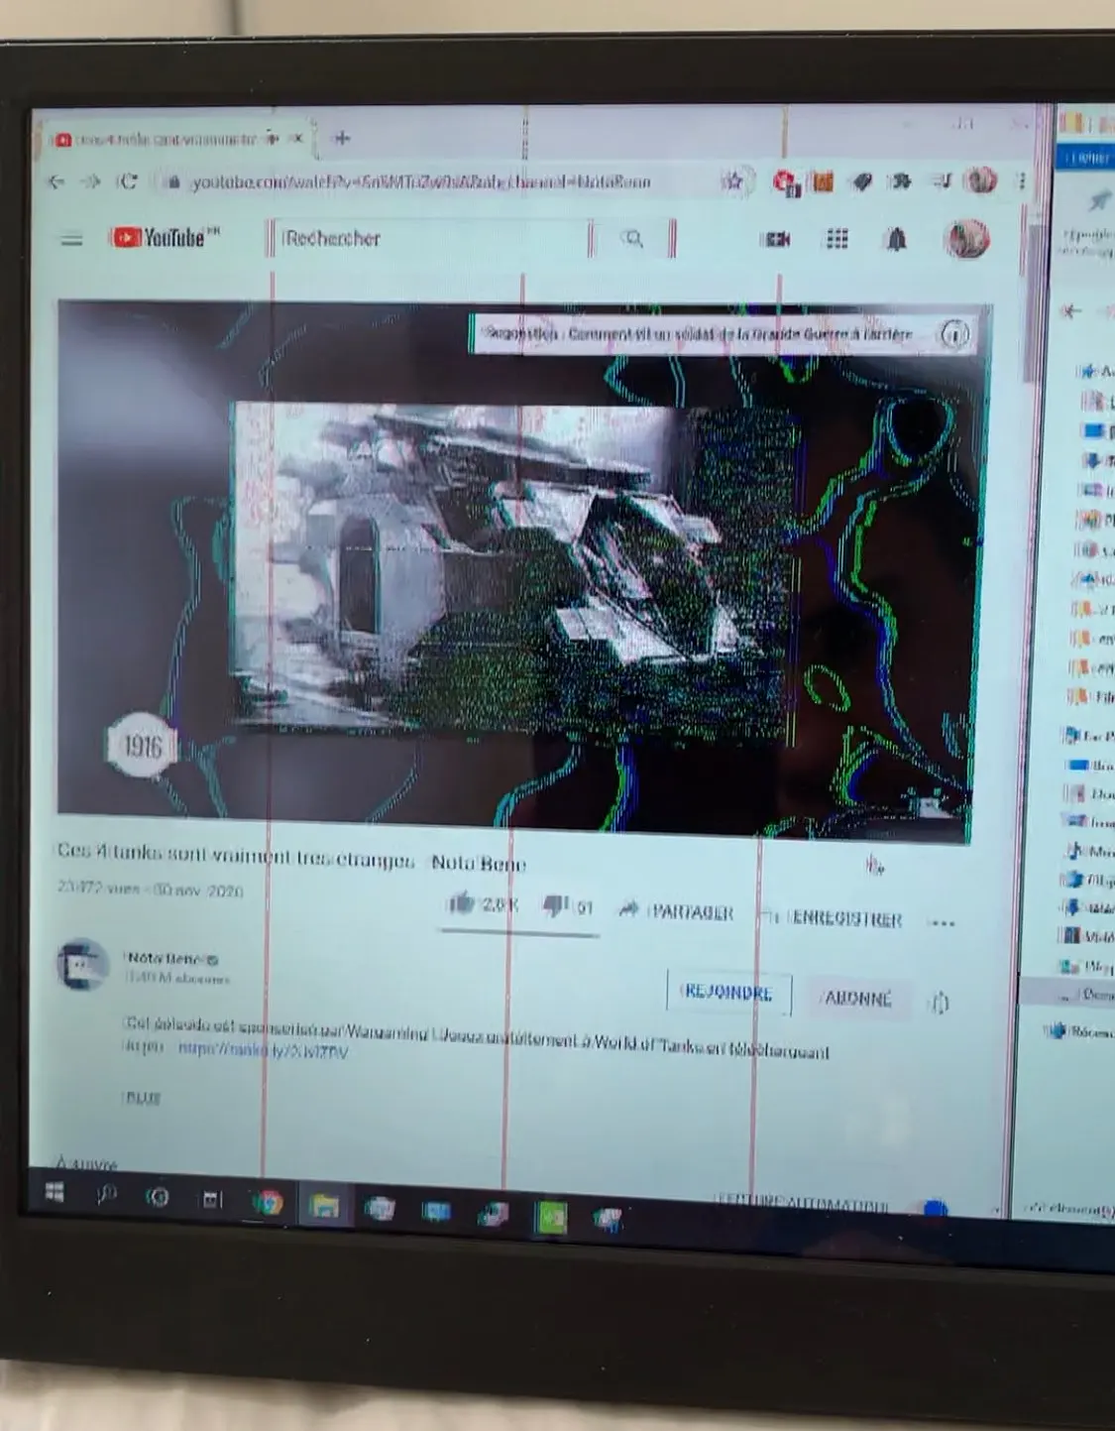Switch to Chrome in the taskbar
This screenshot has height=1431, width=1115.
268,1204
